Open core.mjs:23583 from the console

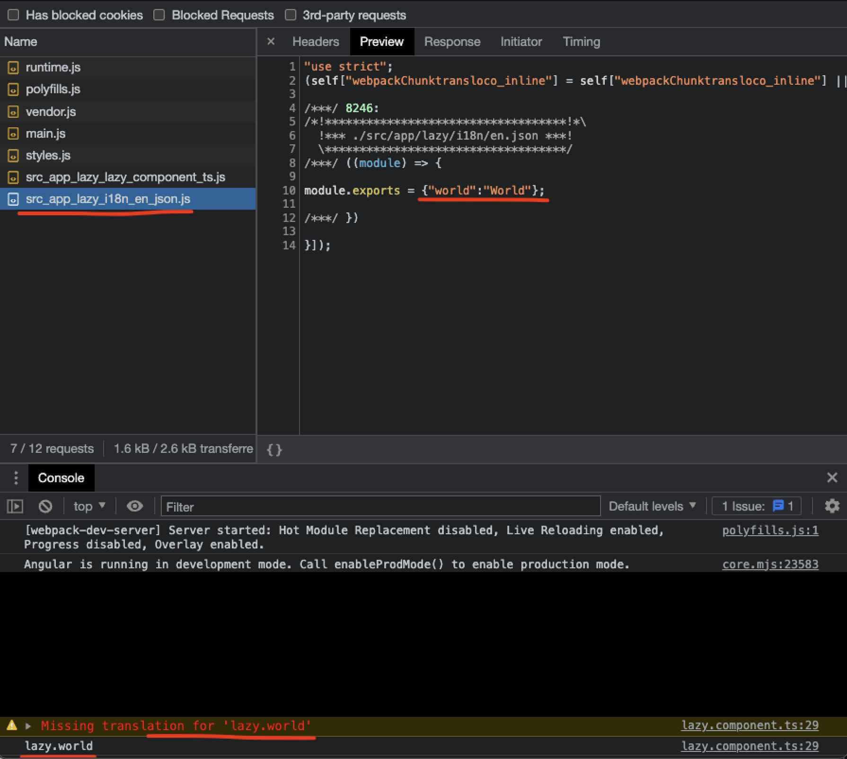tap(770, 564)
